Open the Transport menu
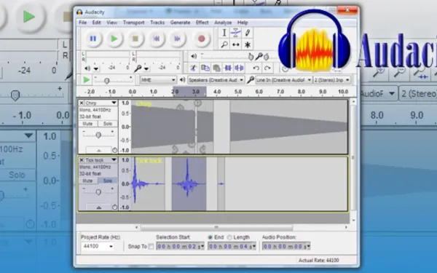 134,23
